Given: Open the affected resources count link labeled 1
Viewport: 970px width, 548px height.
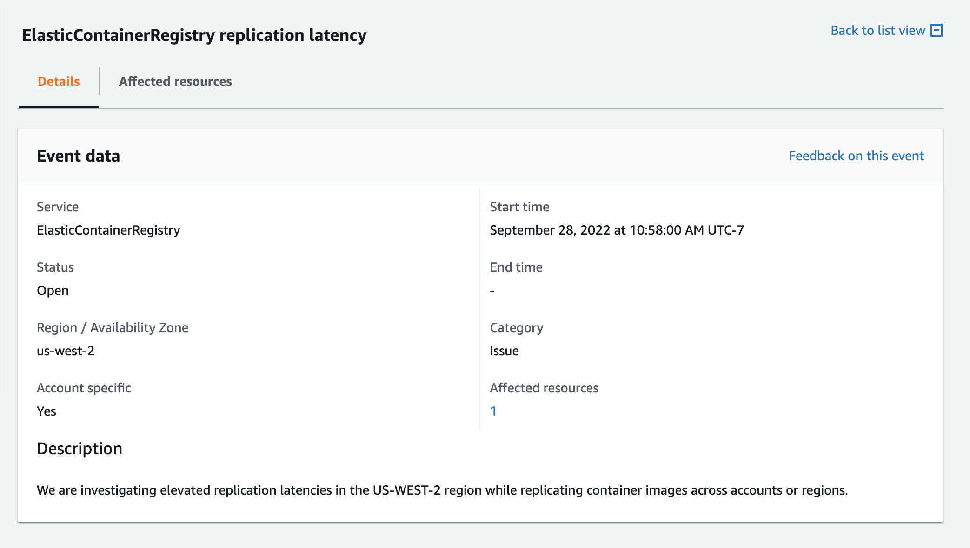Looking at the screenshot, I should click(493, 411).
